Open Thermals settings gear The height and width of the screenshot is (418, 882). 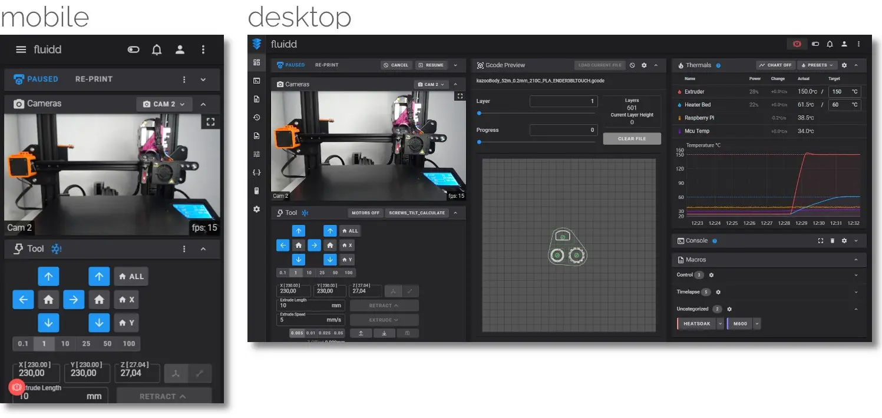point(844,65)
